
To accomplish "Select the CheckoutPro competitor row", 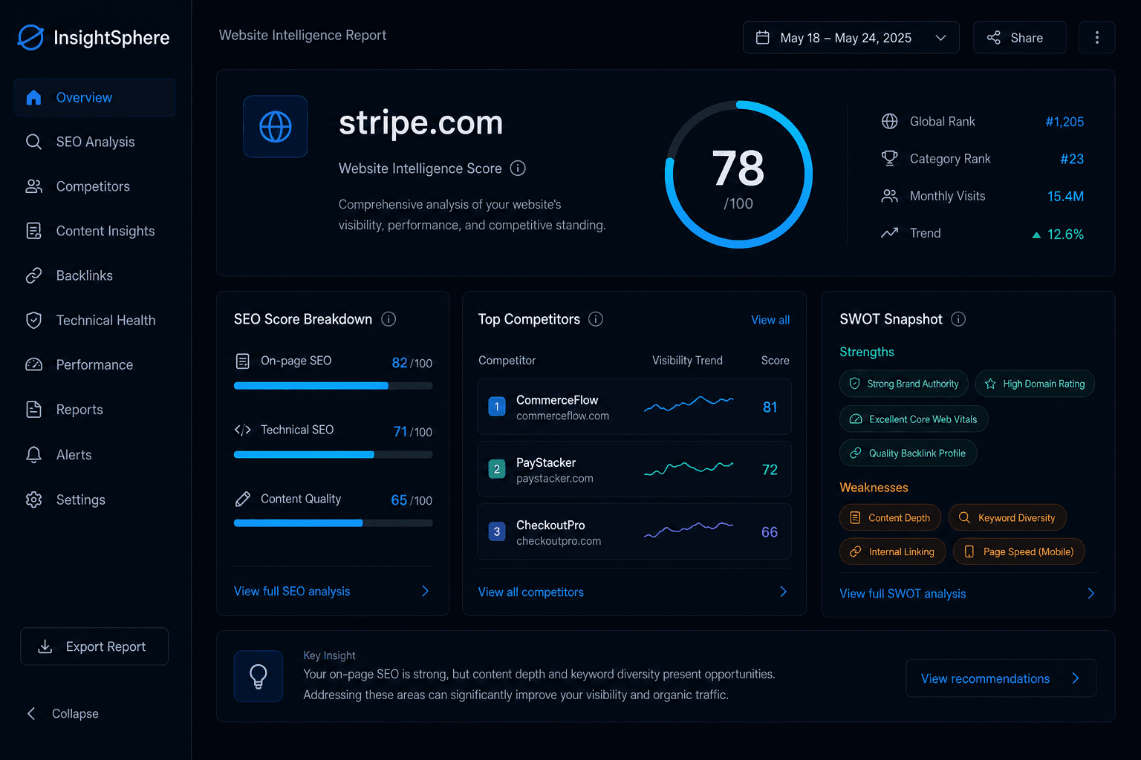I will [x=634, y=531].
